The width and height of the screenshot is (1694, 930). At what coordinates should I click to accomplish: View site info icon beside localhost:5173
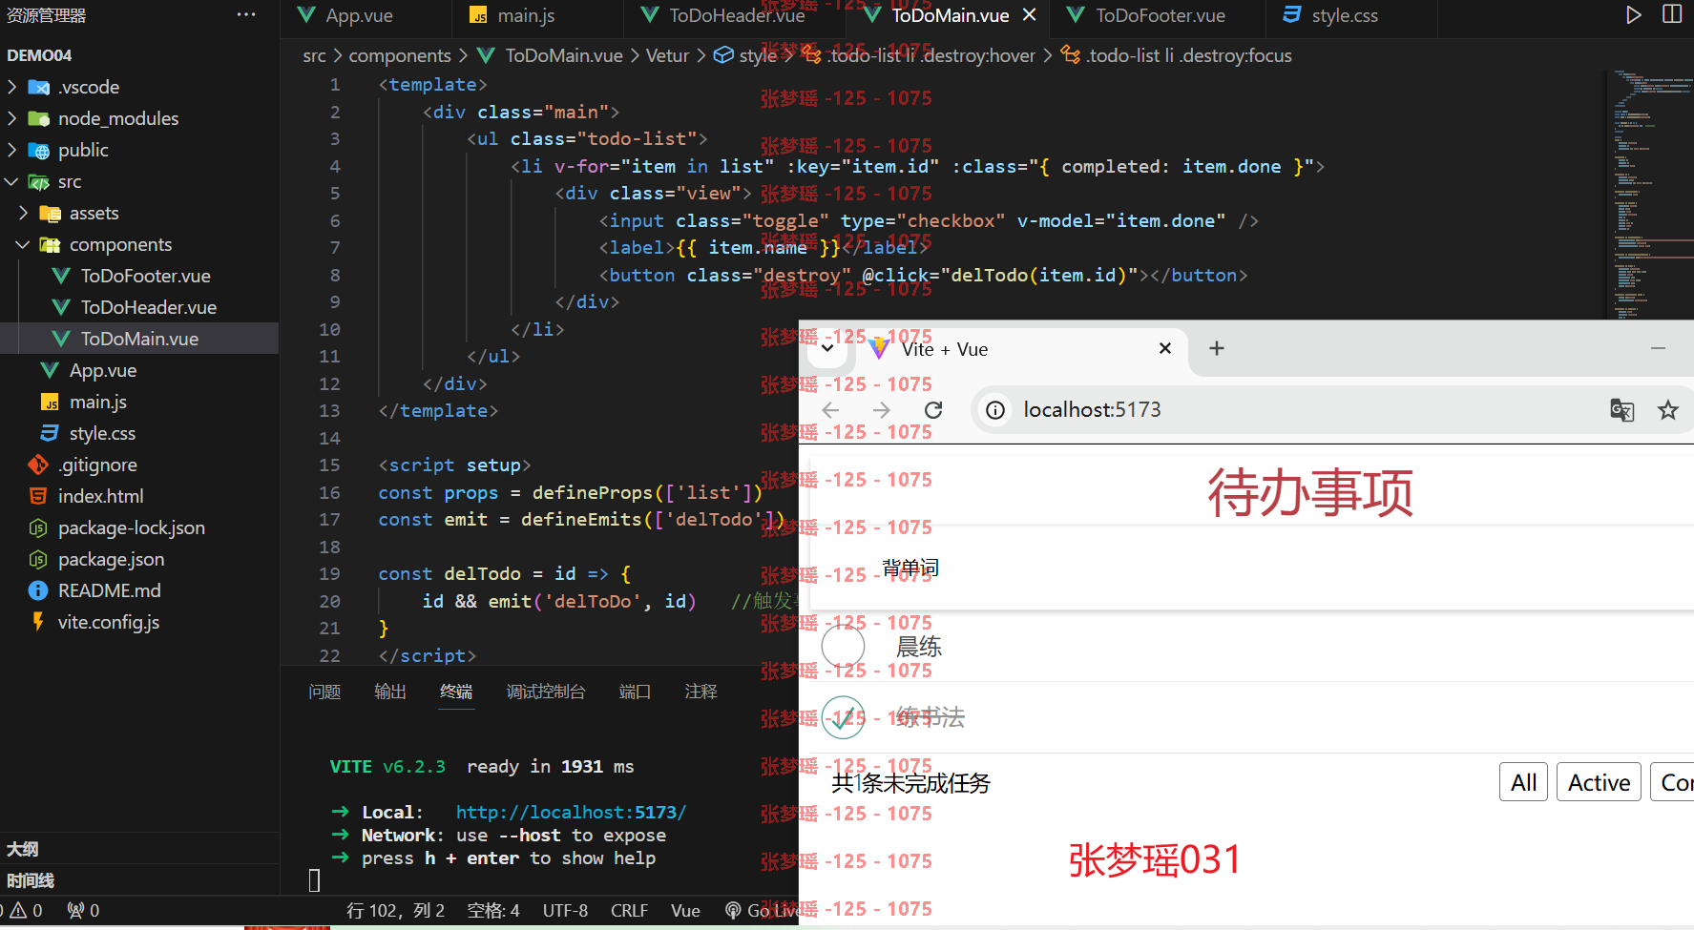point(995,410)
